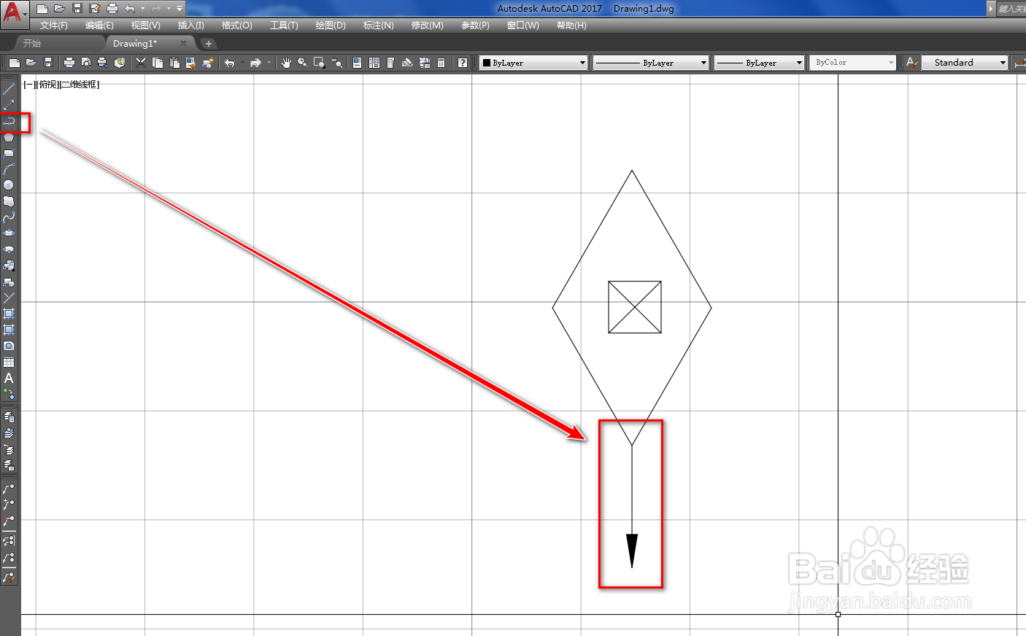Click the Insert Block tool
1026x636 pixels.
(x=9, y=265)
